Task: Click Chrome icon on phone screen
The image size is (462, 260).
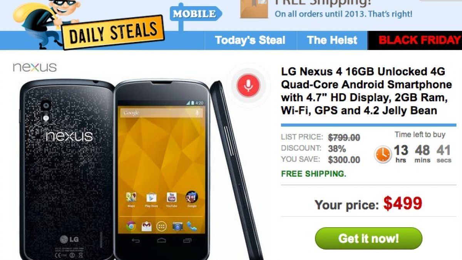Action: point(131,226)
